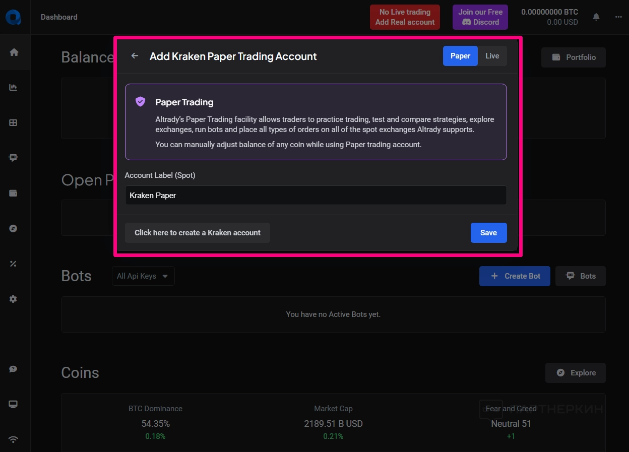Click the percent icon in the sidebar

pos(14,264)
